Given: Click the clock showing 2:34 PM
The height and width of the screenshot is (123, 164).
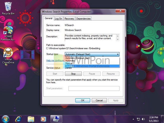Looking at the screenshot, I should (153, 119).
